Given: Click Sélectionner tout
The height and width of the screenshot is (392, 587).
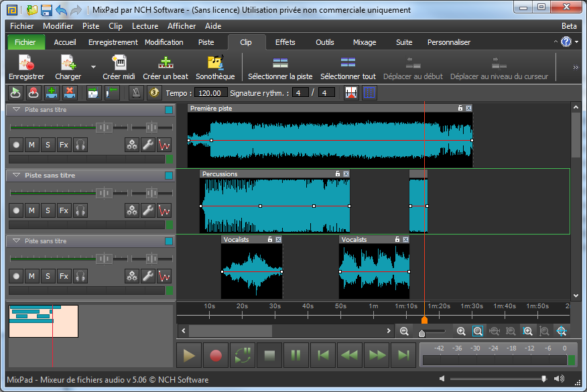Looking at the screenshot, I should pyautogui.click(x=348, y=68).
